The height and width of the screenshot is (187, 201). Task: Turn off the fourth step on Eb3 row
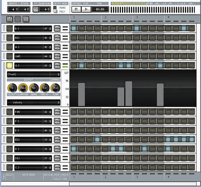[97, 139]
